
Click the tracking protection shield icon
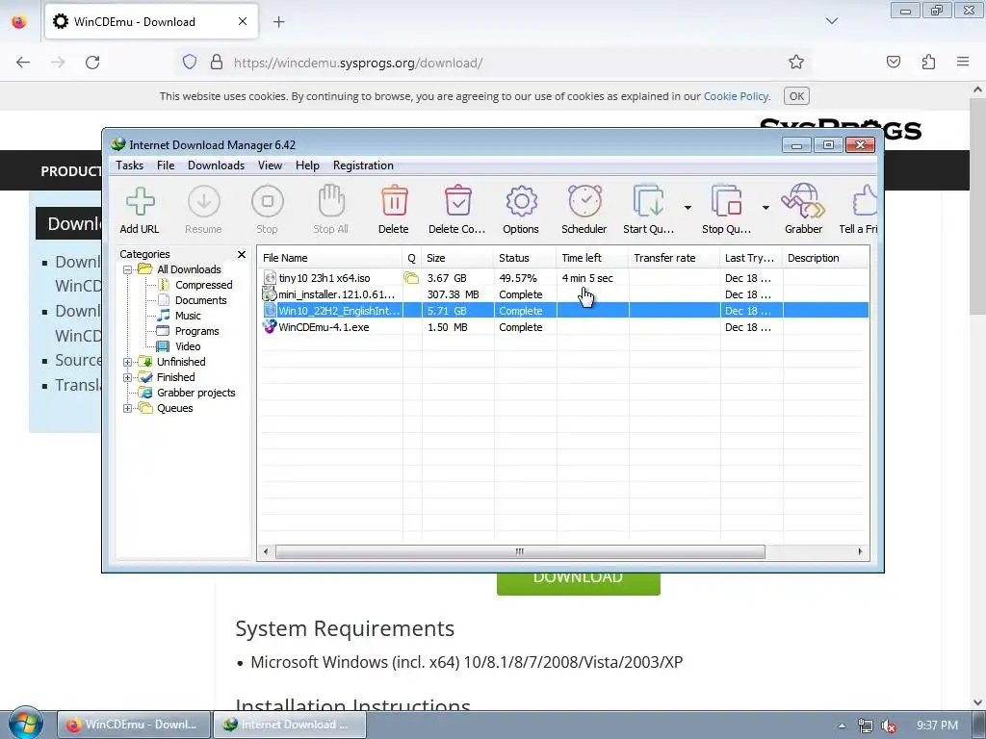pyautogui.click(x=190, y=63)
